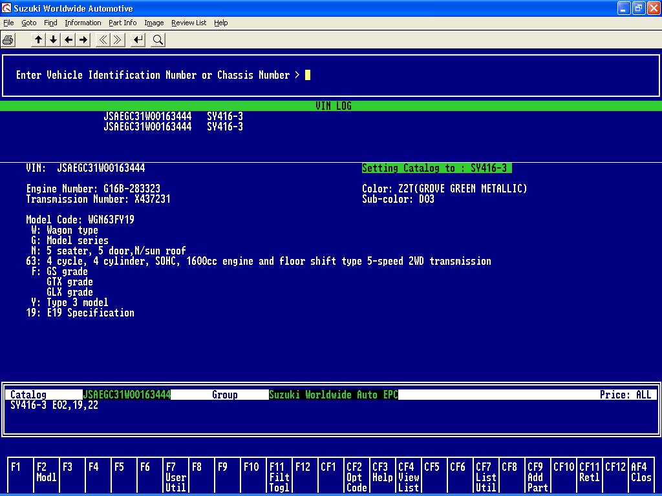Viewport: 662px width, 496px height.
Task: Click the Setting Catalog to : SY416-3 banner
Action: click(436, 168)
